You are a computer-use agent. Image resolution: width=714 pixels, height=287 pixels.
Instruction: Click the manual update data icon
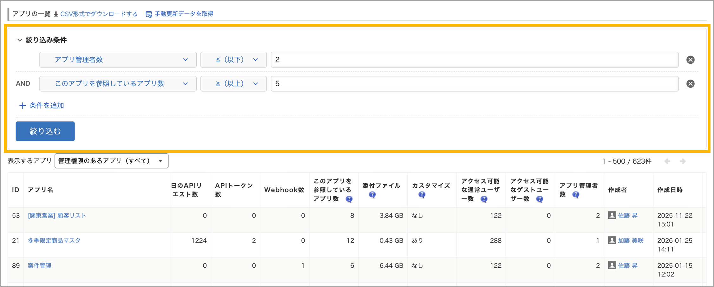[x=149, y=14]
